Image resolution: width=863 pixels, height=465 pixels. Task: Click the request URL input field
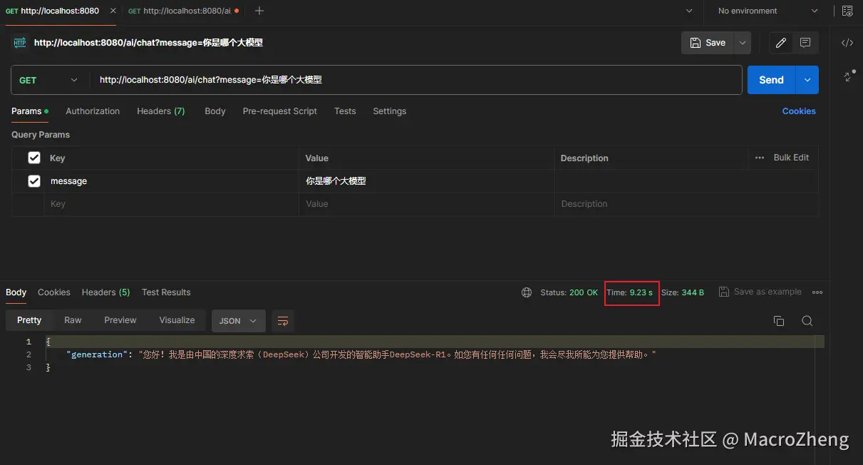click(x=415, y=80)
